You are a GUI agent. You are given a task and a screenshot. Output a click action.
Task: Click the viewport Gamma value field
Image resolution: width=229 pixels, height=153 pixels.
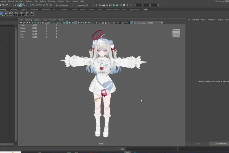point(127,23)
